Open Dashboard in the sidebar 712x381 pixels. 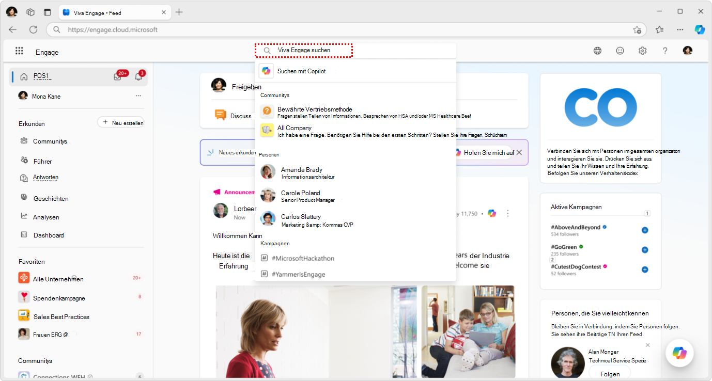(49, 235)
